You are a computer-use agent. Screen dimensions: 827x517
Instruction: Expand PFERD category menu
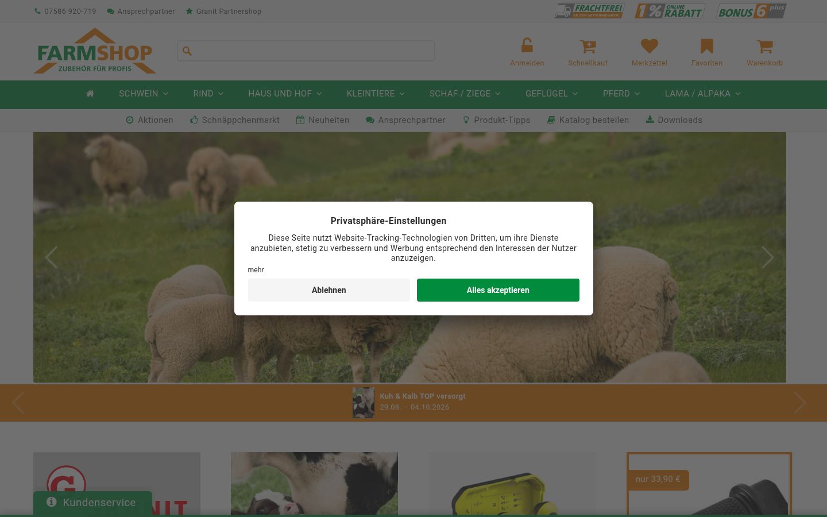click(x=621, y=94)
